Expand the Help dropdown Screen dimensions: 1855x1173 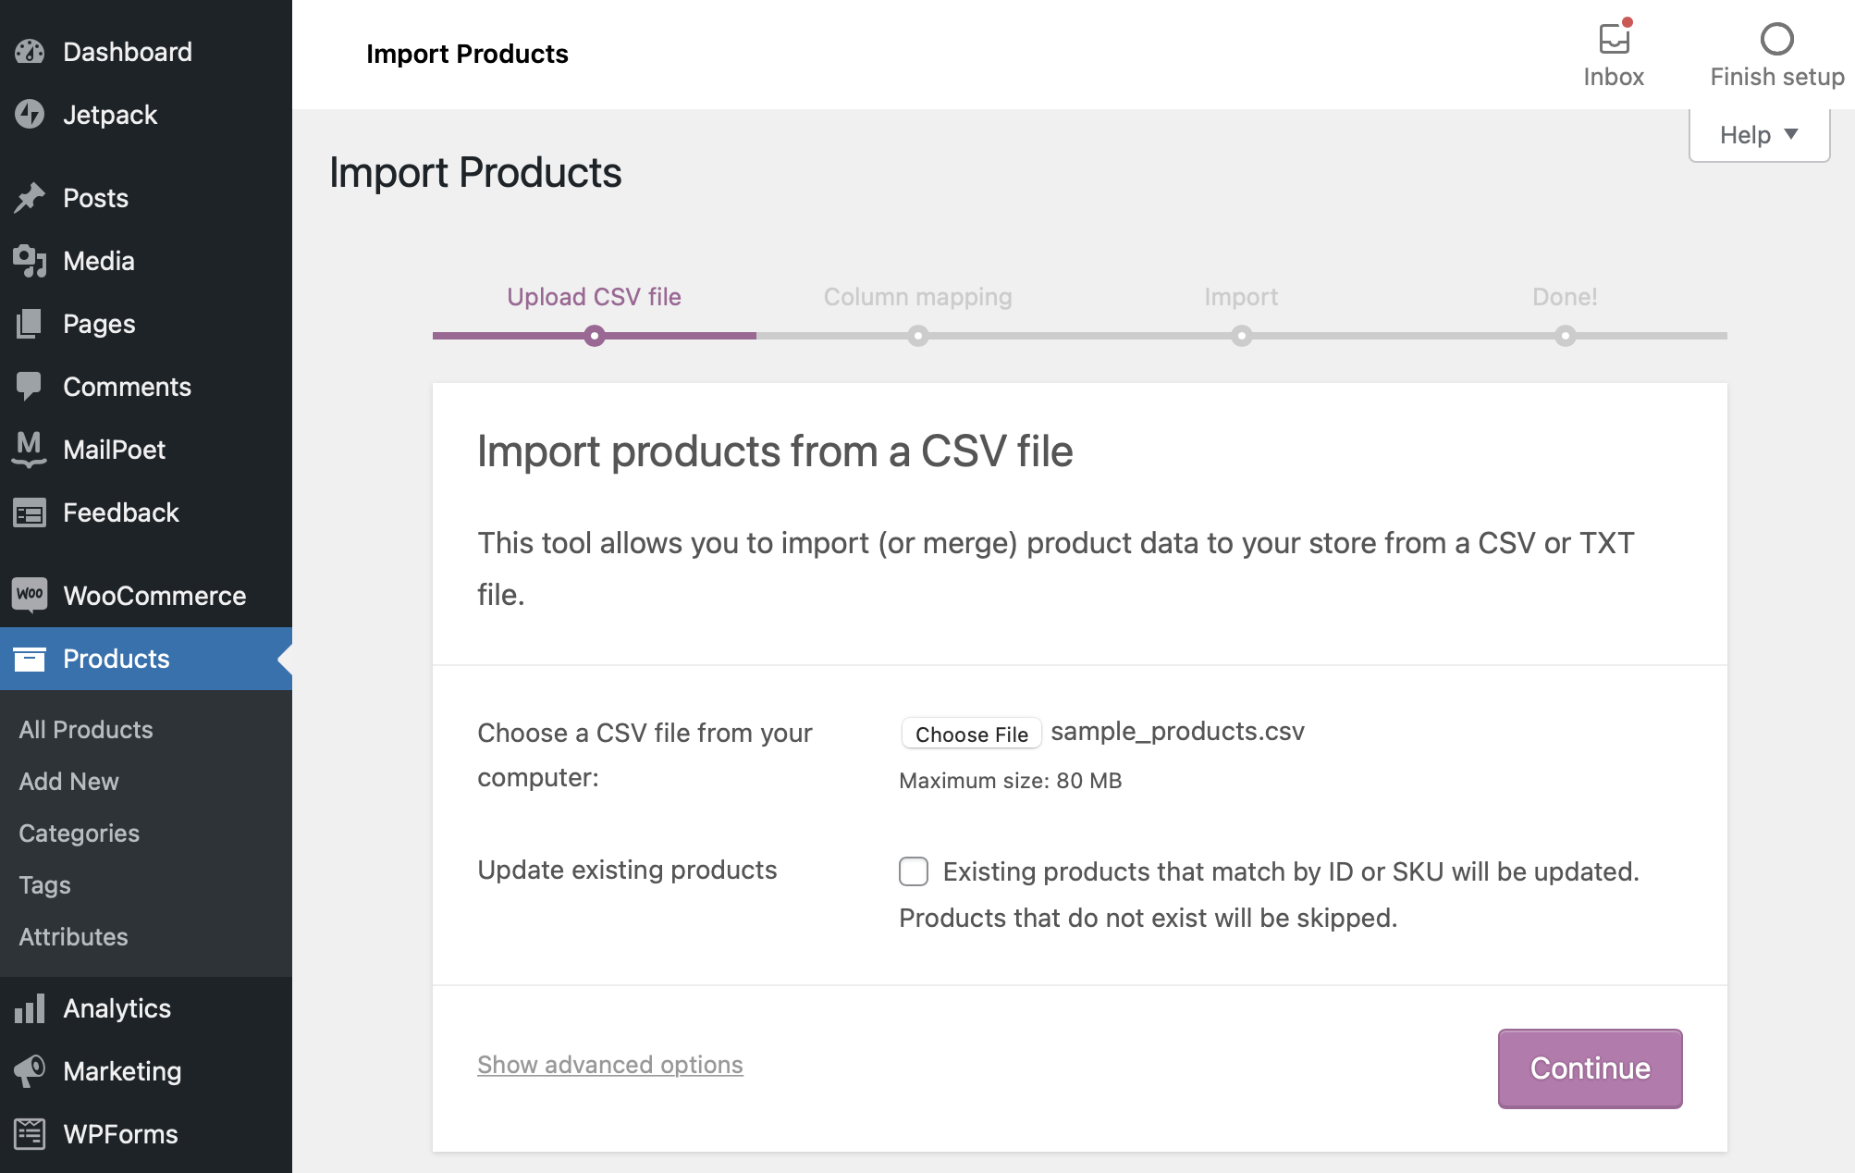click(1758, 134)
